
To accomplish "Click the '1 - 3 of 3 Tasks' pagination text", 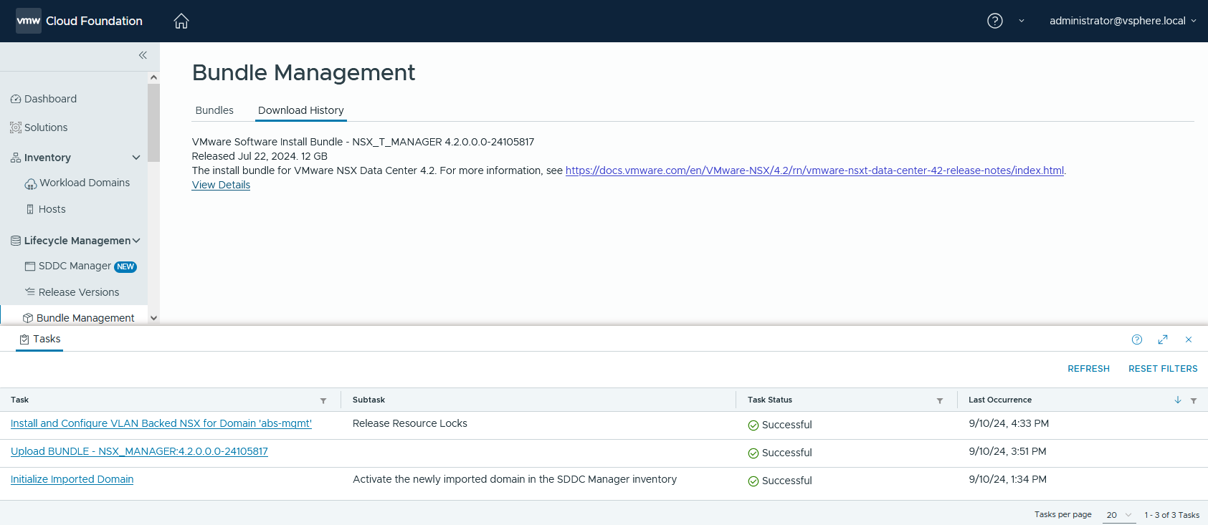I will pos(1171,515).
